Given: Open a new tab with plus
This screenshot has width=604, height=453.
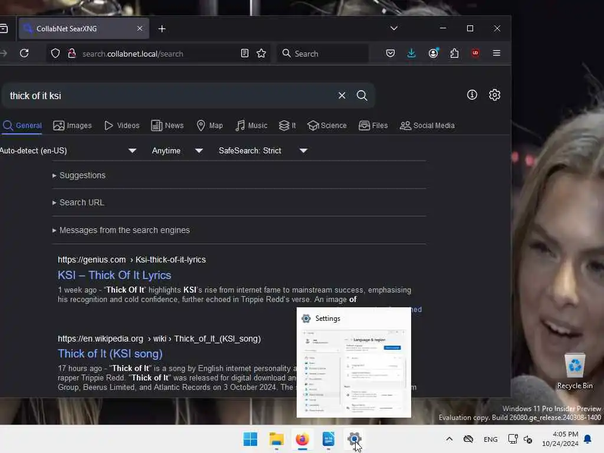Looking at the screenshot, I should click(162, 29).
